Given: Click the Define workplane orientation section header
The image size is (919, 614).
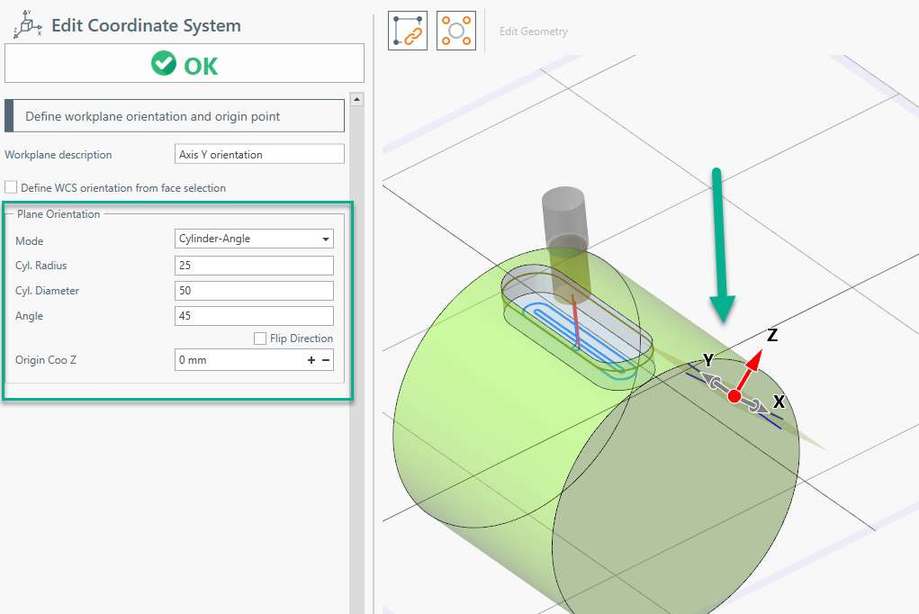Looking at the screenshot, I should [x=175, y=116].
